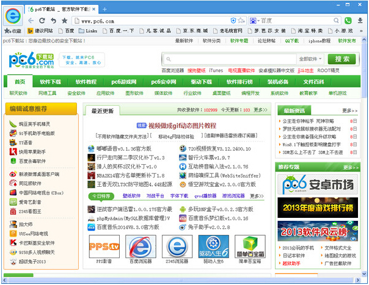369x285 pixels.
Task: Open the pc6安卓网 navigation tab
Action: point(164,82)
